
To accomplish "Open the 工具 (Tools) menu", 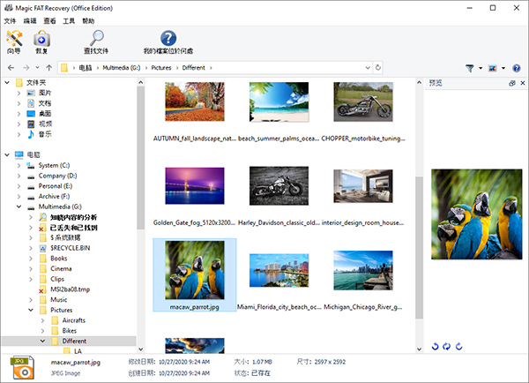I will click(x=69, y=21).
